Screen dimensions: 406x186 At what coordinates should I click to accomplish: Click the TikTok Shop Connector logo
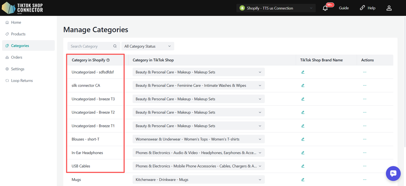pos(22,8)
